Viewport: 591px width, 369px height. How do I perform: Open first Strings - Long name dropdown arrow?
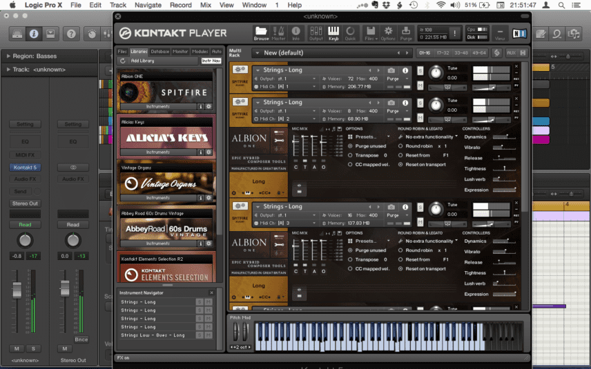(x=258, y=70)
